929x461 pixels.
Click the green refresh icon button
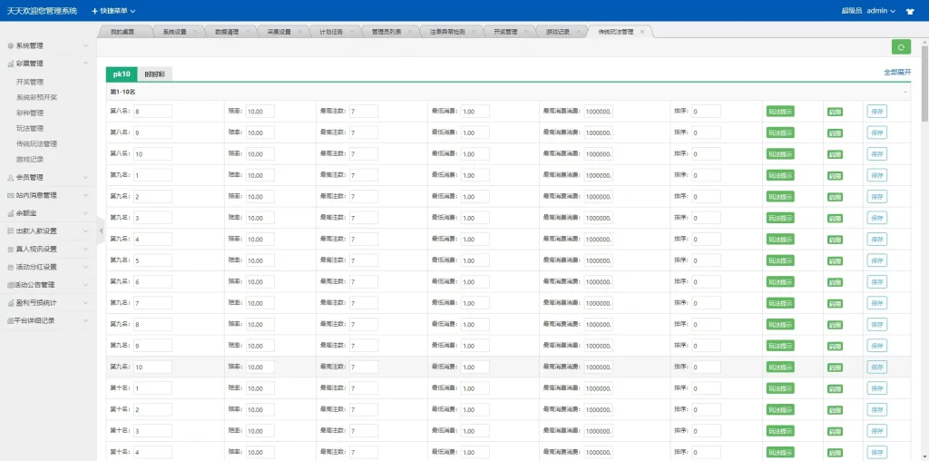(x=901, y=47)
